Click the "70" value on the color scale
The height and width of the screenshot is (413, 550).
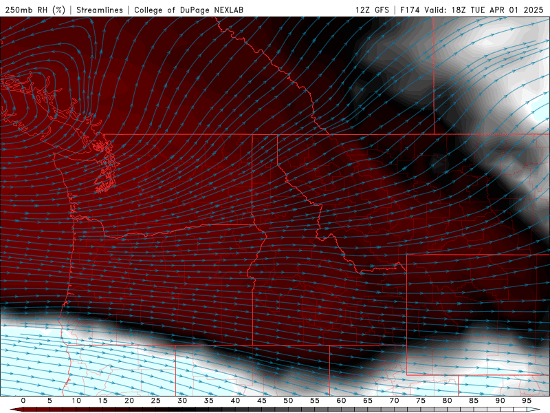point(394,401)
